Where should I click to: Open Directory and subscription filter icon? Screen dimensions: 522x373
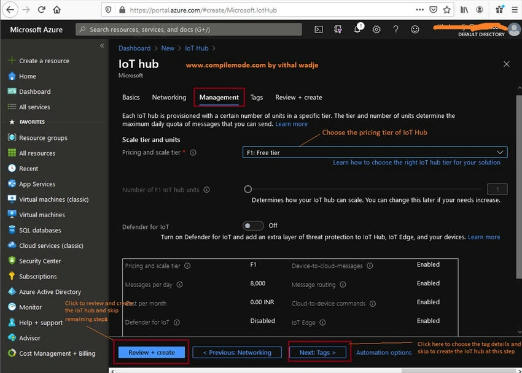click(x=338, y=29)
